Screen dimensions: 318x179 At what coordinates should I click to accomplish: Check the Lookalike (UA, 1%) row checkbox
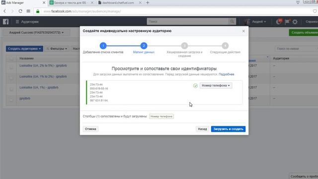pos(11,89)
